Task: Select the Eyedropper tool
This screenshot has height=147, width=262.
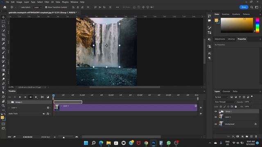Action: [3, 44]
